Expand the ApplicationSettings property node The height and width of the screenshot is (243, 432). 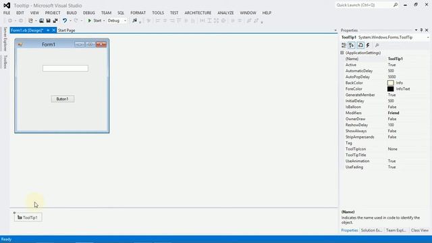[342, 53]
